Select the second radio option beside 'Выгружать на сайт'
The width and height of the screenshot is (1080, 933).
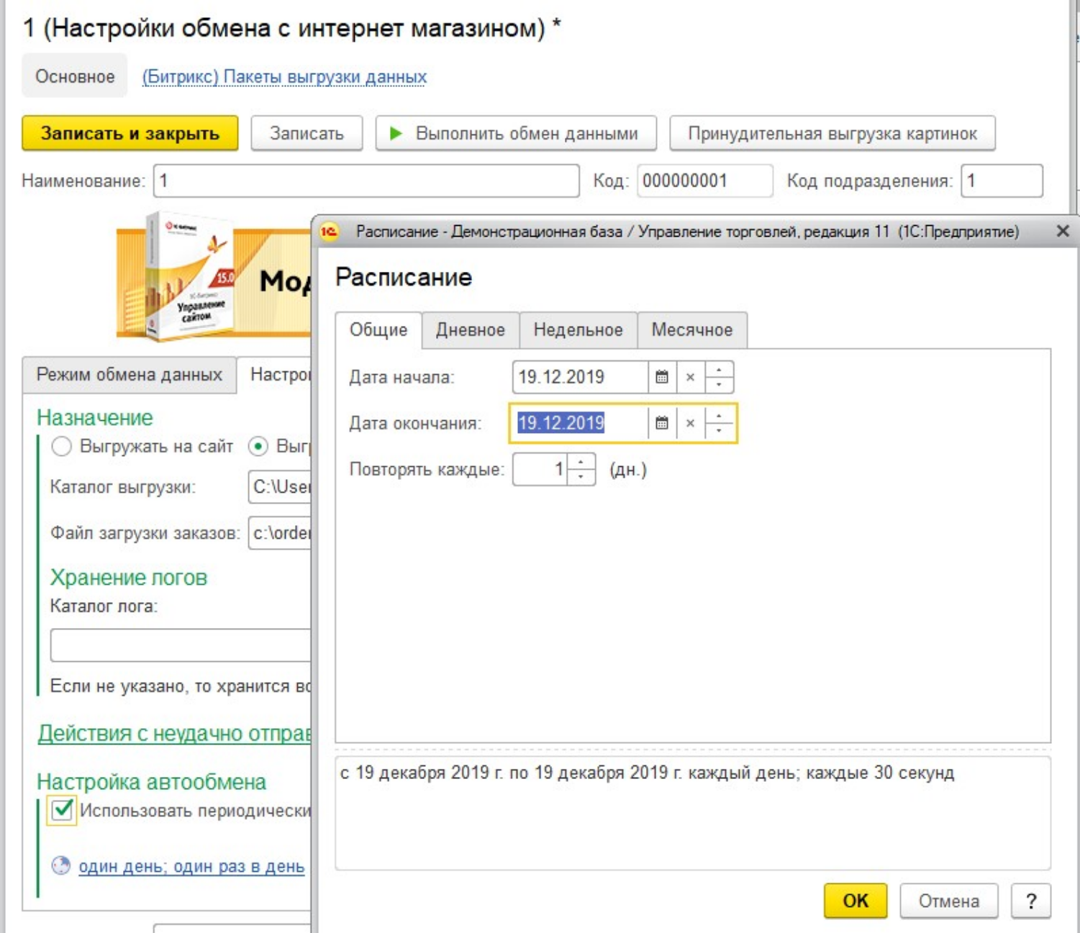coord(258,447)
